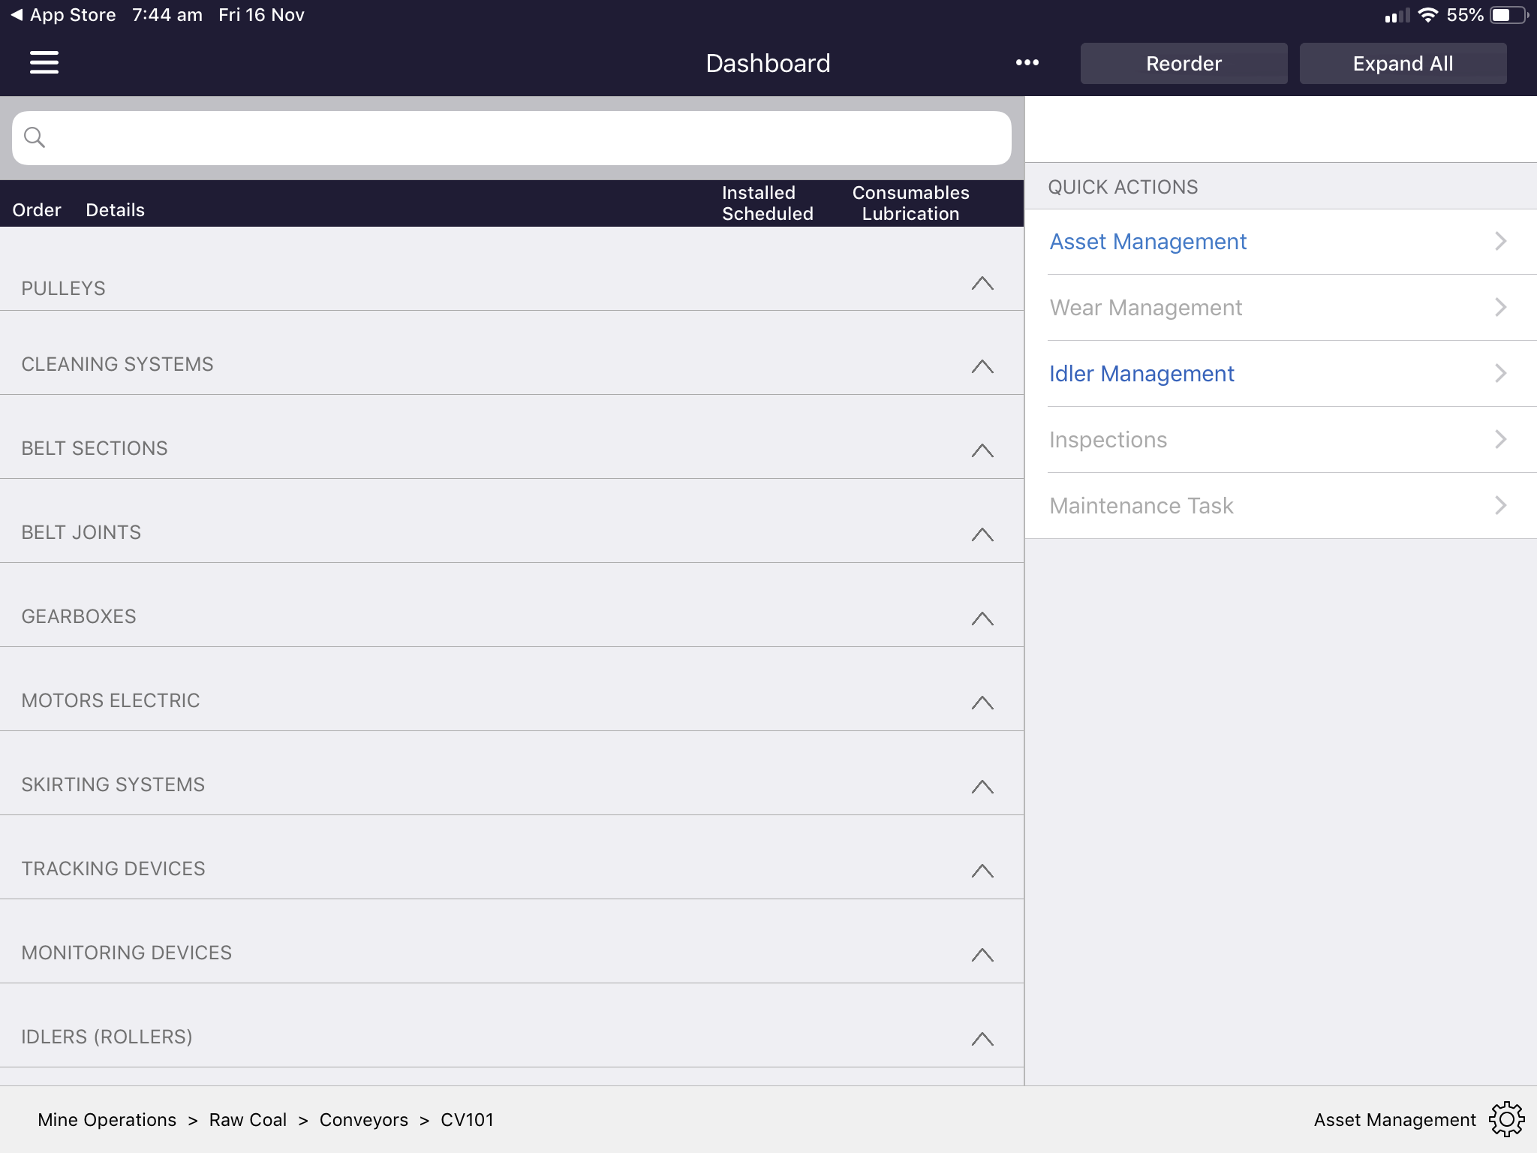Open the three-dot more options

pos(1027,63)
